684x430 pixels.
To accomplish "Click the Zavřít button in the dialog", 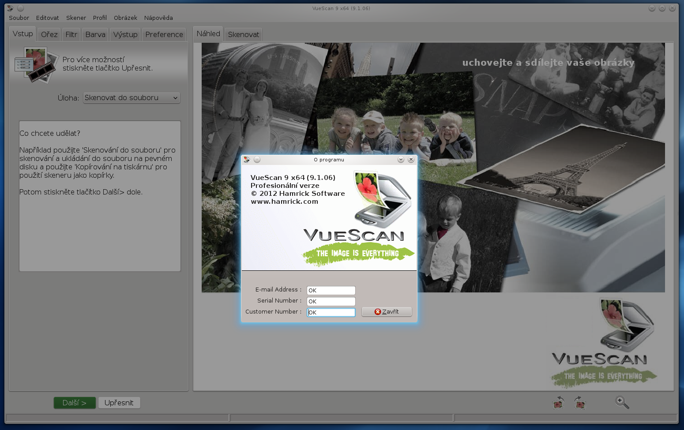I will (387, 312).
